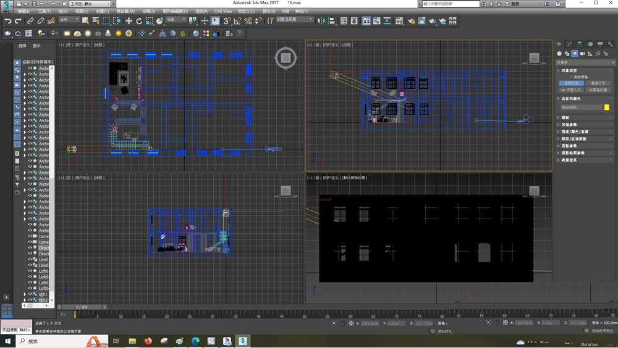Viewport: 618px width, 348px height.
Task: Click the yellow Direct001 color swatch
Action: click(606, 107)
